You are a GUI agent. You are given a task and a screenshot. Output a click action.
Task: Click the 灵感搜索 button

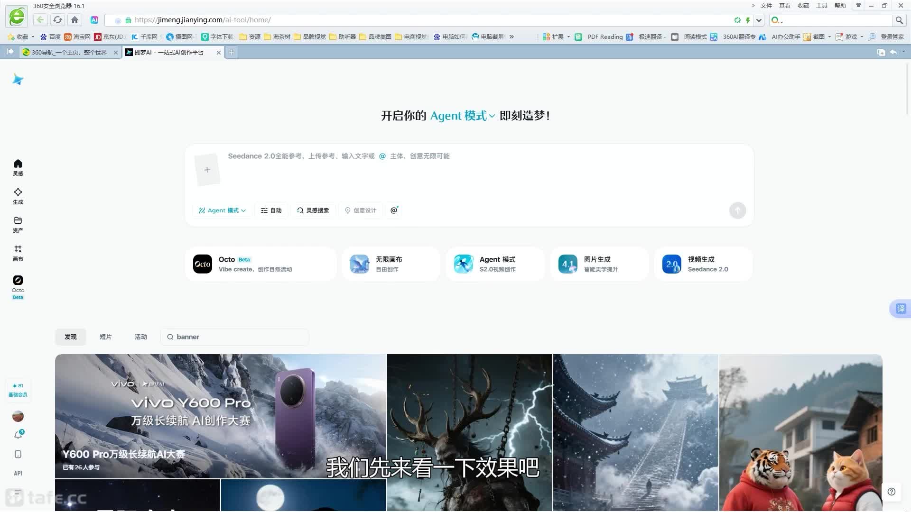(x=313, y=210)
